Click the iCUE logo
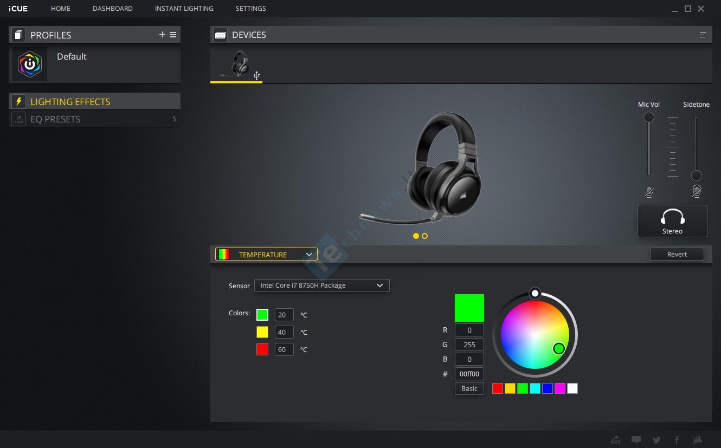Viewport: 721px width, 448px height. [18, 9]
